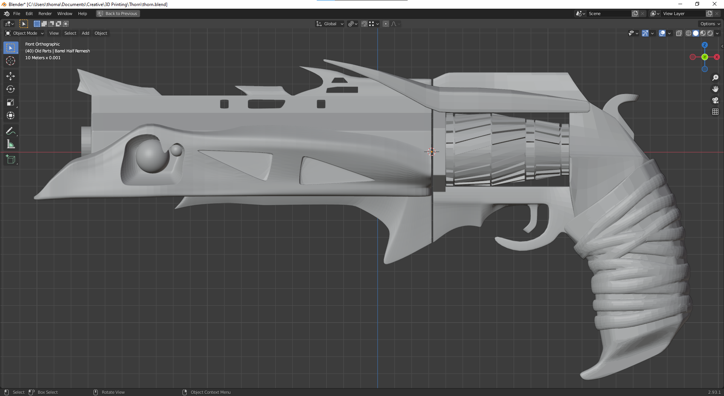Select the Measure tool

pyautogui.click(x=11, y=144)
